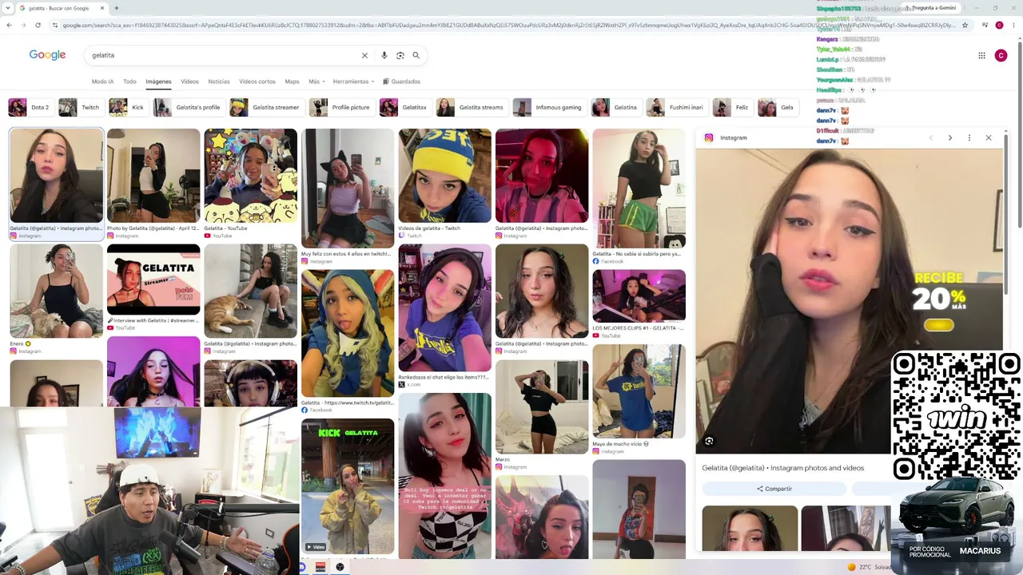Open 'LOS MEJORES CLIPS #1 - GELATITA' thumbnail

[x=639, y=295]
